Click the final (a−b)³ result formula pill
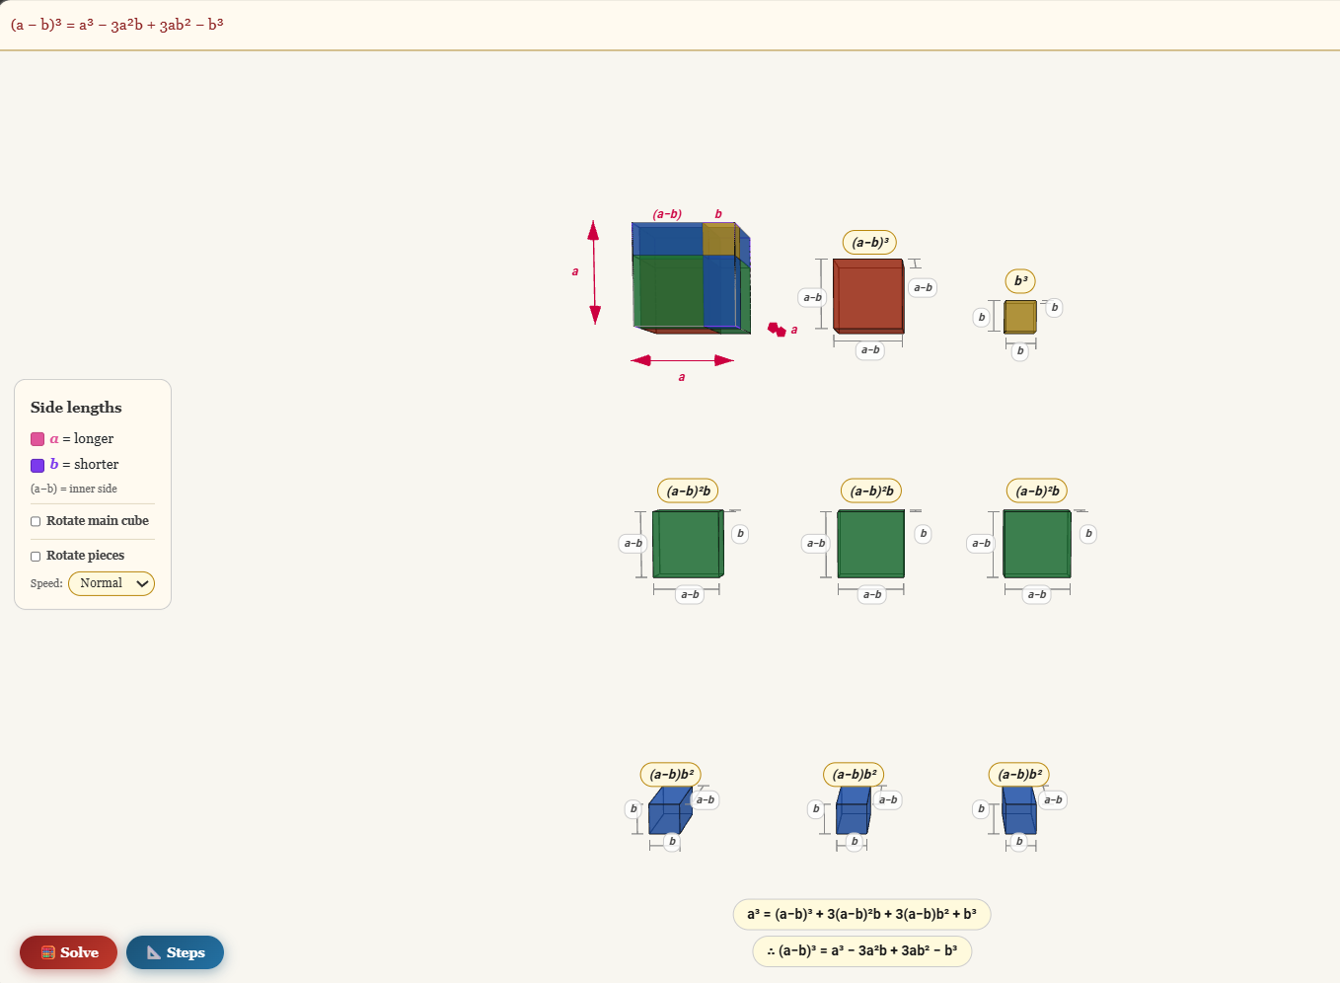The width and height of the screenshot is (1340, 983). [861, 950]
